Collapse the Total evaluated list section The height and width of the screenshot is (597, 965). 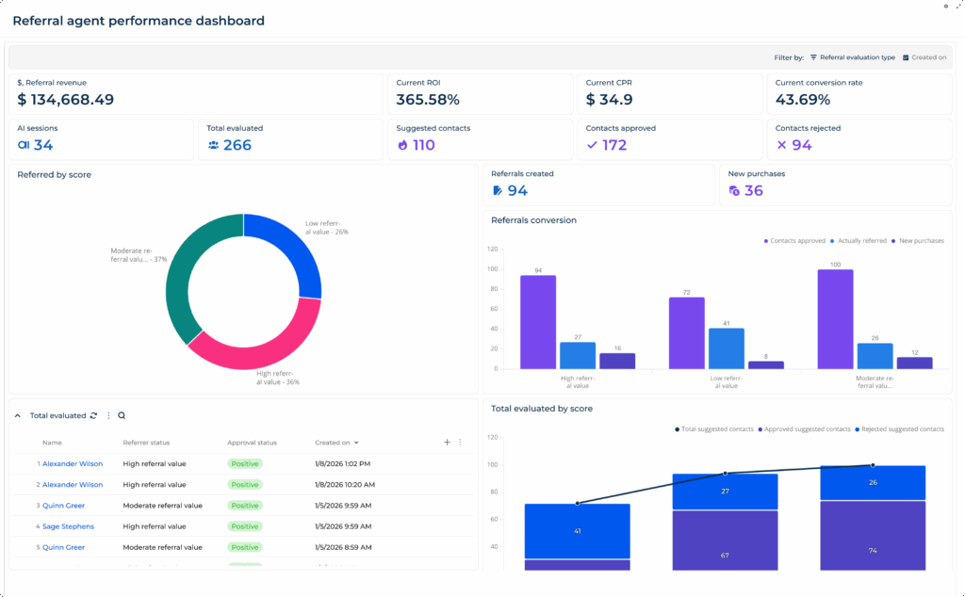pos(18,415)
